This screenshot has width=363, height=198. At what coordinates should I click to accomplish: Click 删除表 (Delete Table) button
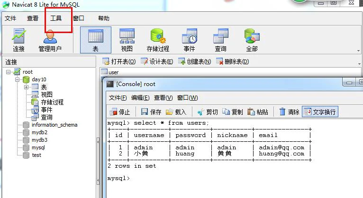tap(232, 61)
